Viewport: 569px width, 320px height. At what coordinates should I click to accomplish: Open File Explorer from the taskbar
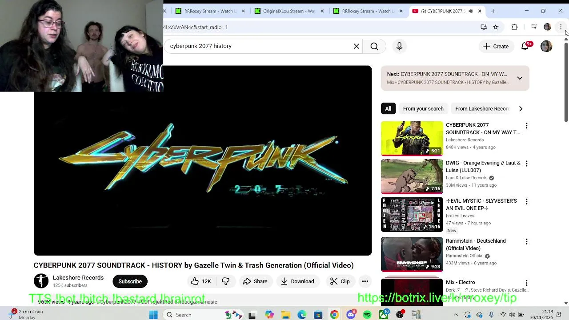point(285,315)
